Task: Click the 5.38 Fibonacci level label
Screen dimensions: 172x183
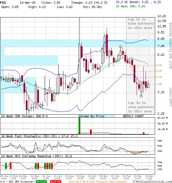Action: [x=159, y=65]
